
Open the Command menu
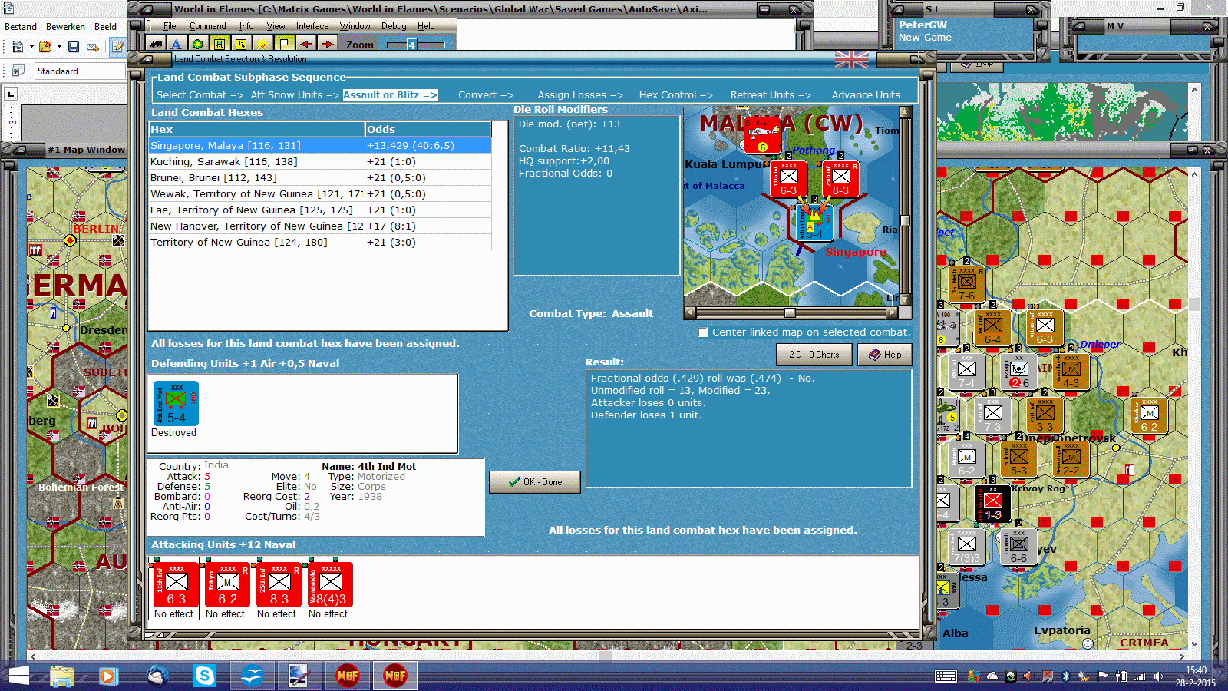[208, 26]
